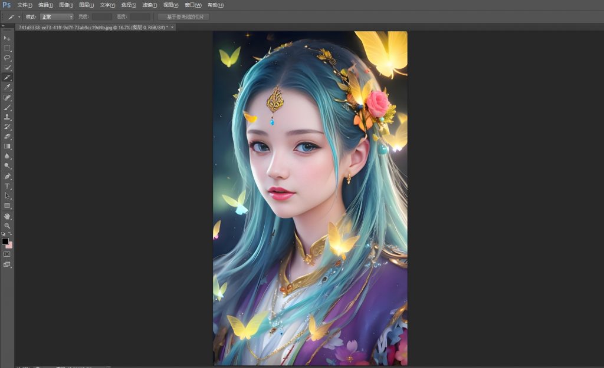
Task: Select the History Brush tool
Action: [7, 127]
